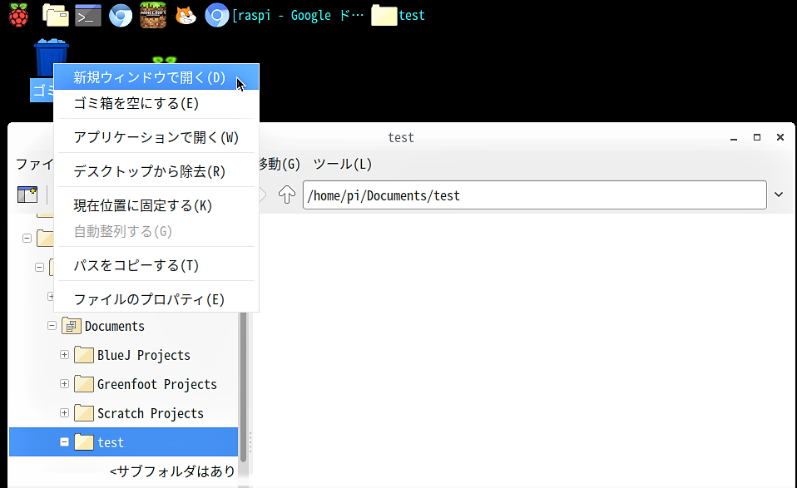Image resolution: width=797 pixels, height=488 pixels.
Task: Go to parent folder with up arrow
Action: tap(287, 195)
